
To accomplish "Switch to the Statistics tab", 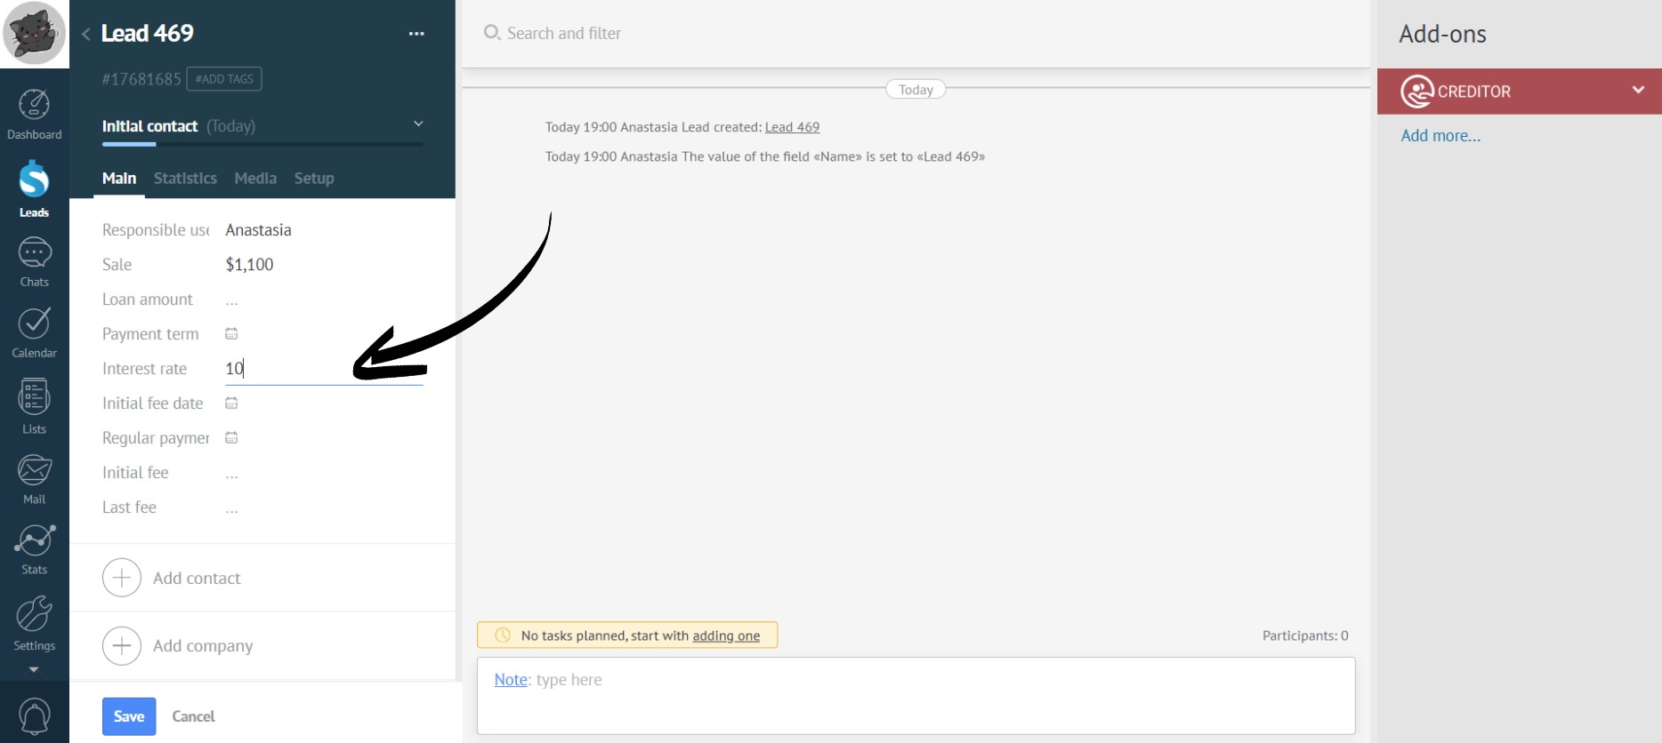I will tap(185, 179).
